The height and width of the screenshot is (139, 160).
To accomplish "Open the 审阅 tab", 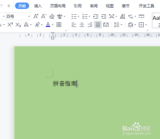I will coord(94,6).
